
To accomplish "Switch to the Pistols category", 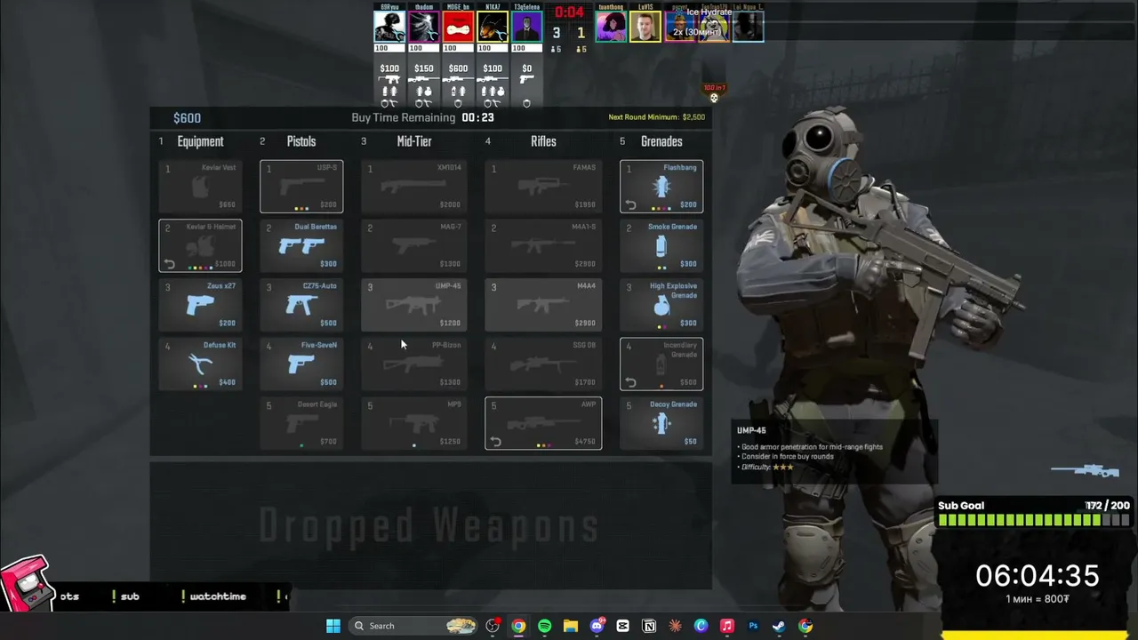I will point(301,141).
